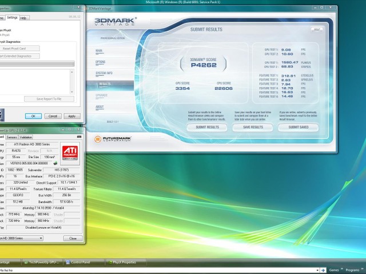Click the 'GDDR3' memory type field
This screenshot has width=366, height=274.
pyautogui.click(x=18, y=195)
